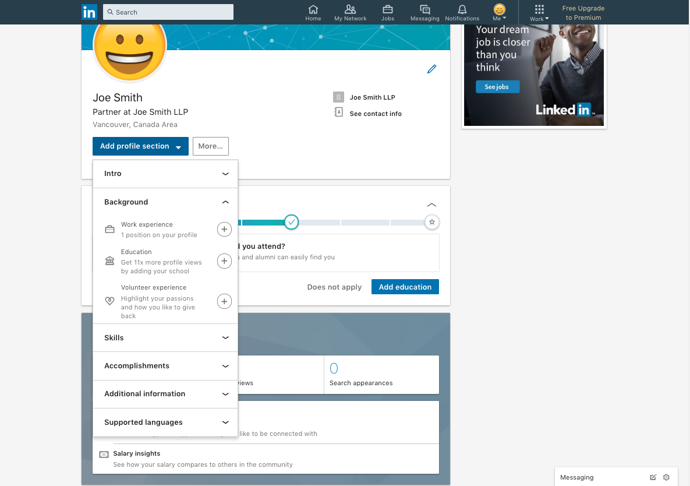
Task: Click the company building icon beside Joe Smith LLP
Action: point(338,97)
